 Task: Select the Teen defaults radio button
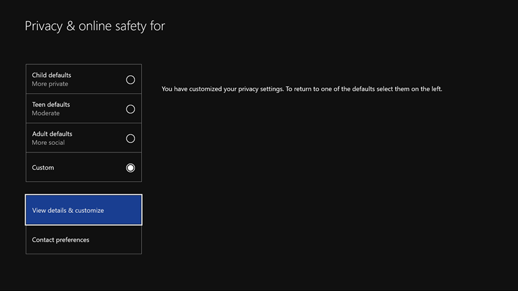[x=130, y=109]
